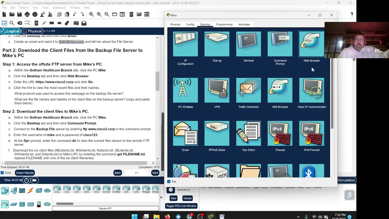Open the Text Editor app
The image size is (389, 219).
249,134
